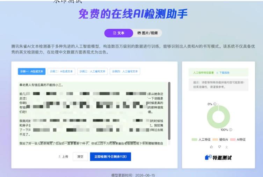Click the orange 疑似AI legend swatch
The height and width of the screenshot is (177, 263).
(215, 139)
